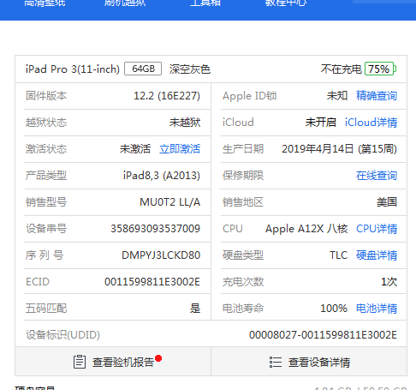
Task: Open the iCloud详情 link
Action: pos(371,123)
